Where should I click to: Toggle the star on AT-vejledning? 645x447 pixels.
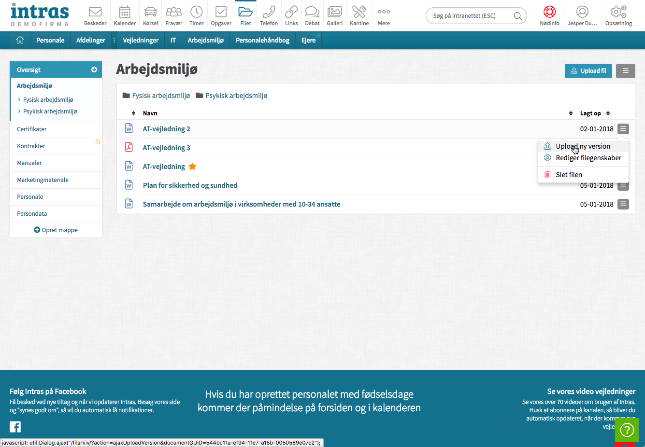click(192, 167)
